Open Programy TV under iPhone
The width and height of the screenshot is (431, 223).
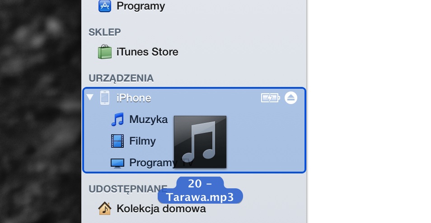point(161,163)
